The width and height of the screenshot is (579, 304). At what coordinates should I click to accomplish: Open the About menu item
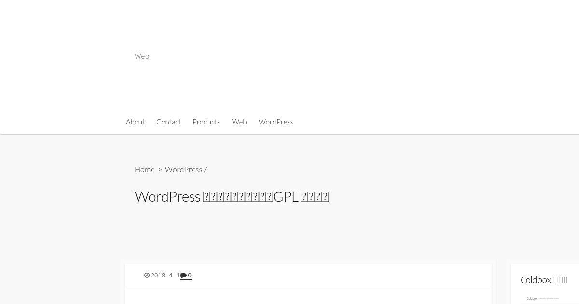(135, 122)
